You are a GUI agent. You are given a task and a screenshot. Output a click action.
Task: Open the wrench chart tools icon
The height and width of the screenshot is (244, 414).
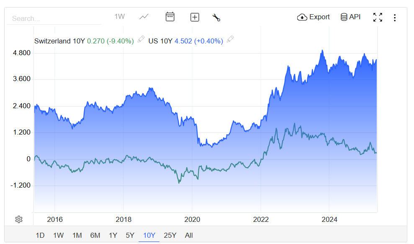(216, 18)
